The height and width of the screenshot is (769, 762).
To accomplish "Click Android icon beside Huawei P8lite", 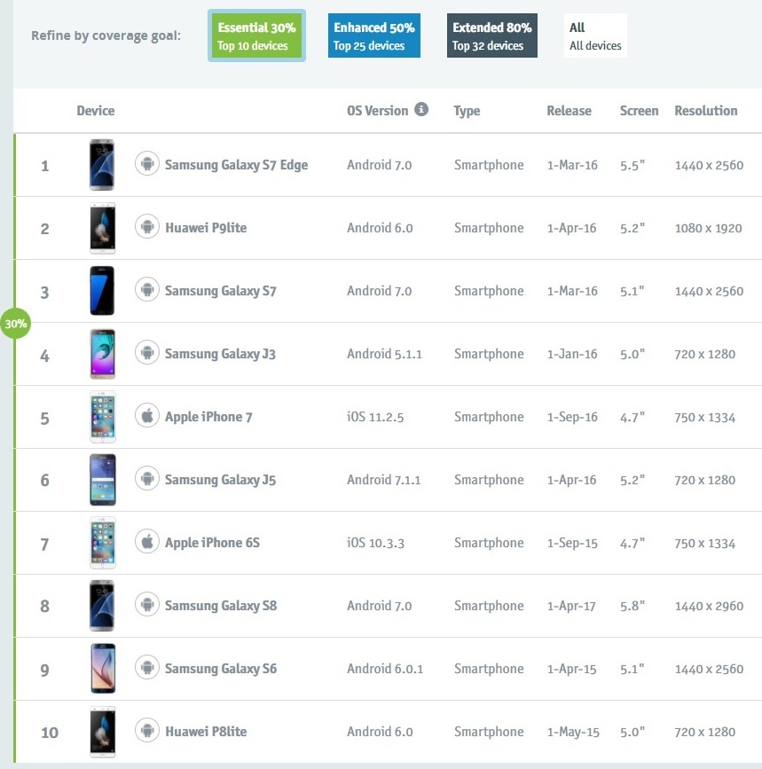I will [x=147, y=730].
